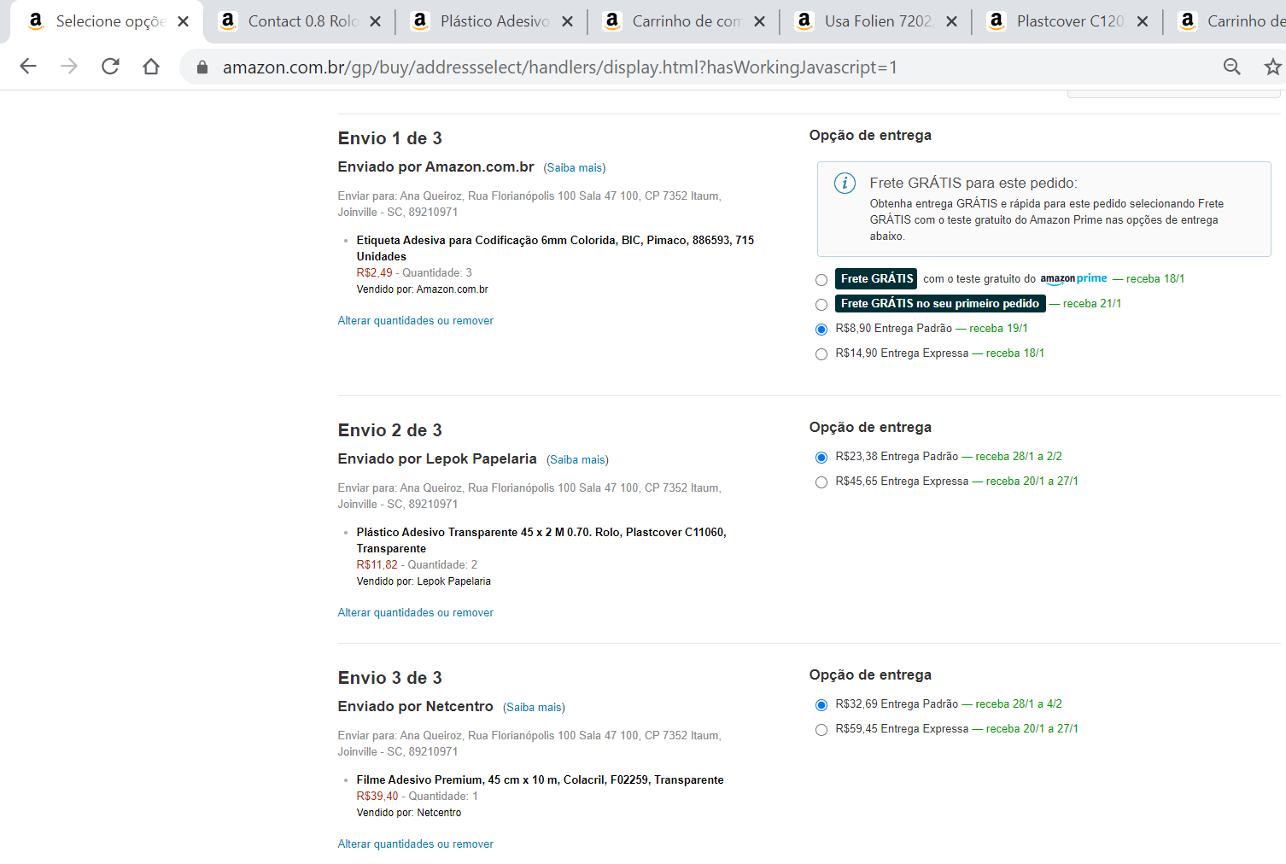1286x864 pixels.
Task: Open 'Saiba mais' next to Lepok Papelaria
Action: point(577,460)
